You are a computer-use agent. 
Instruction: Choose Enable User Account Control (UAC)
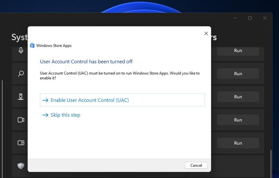122,100
